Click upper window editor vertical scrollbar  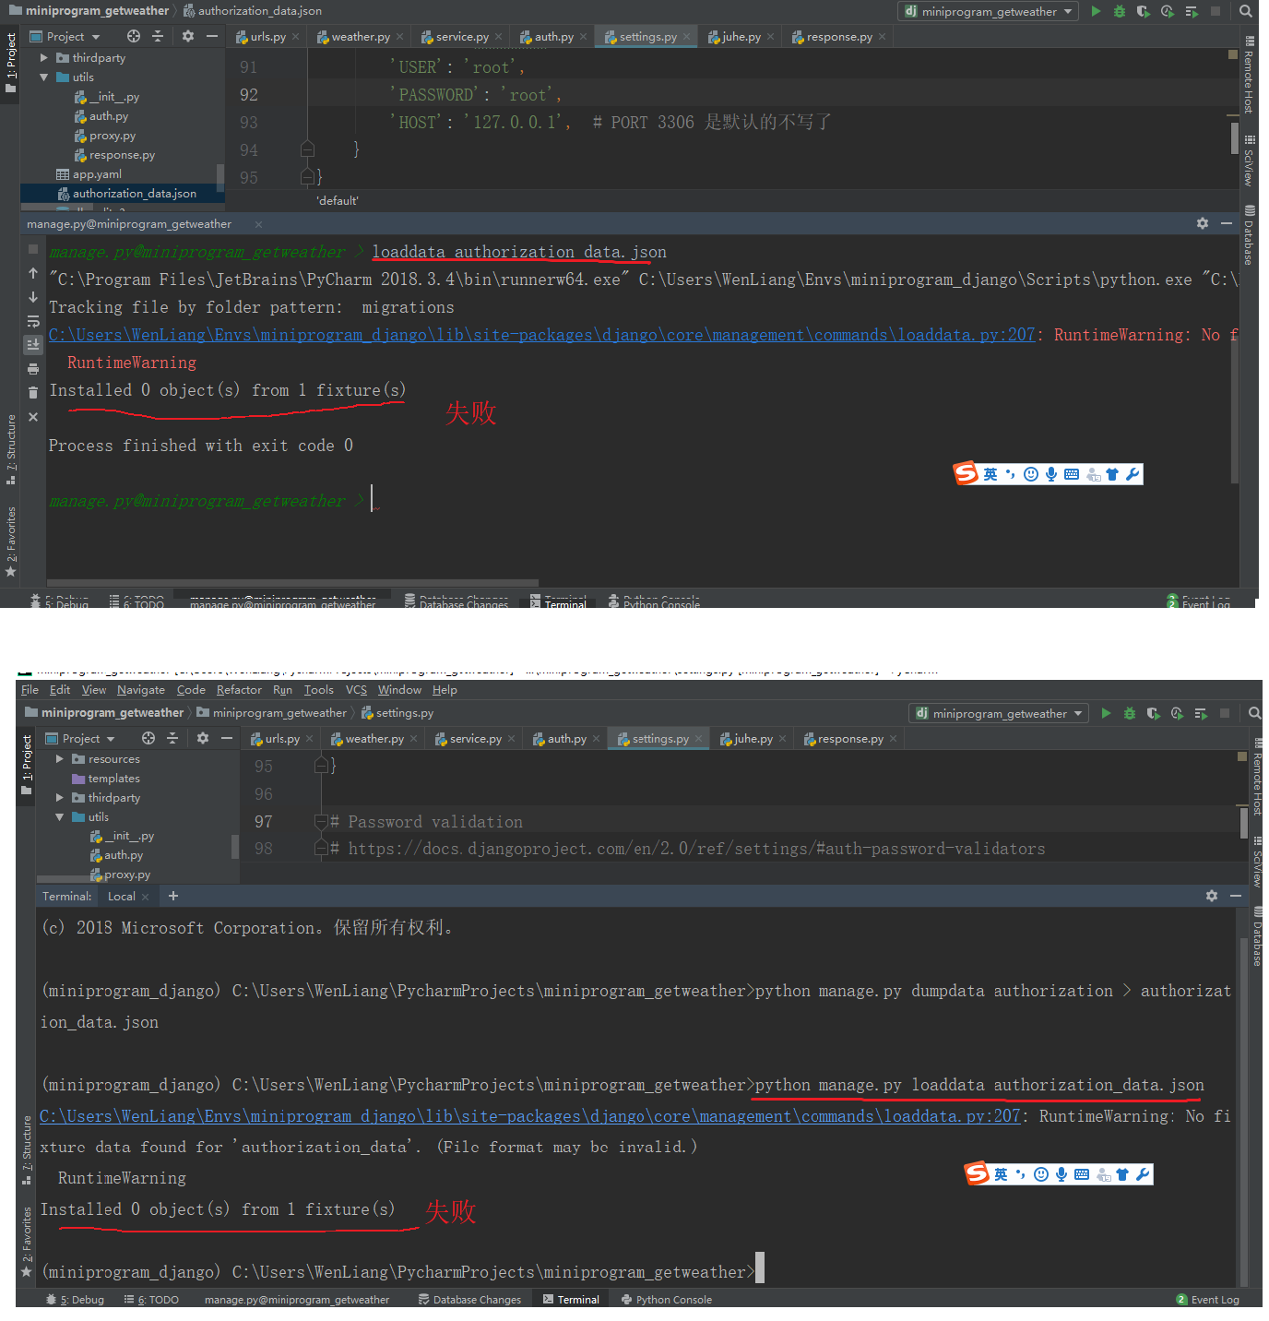pos(1234,137)
